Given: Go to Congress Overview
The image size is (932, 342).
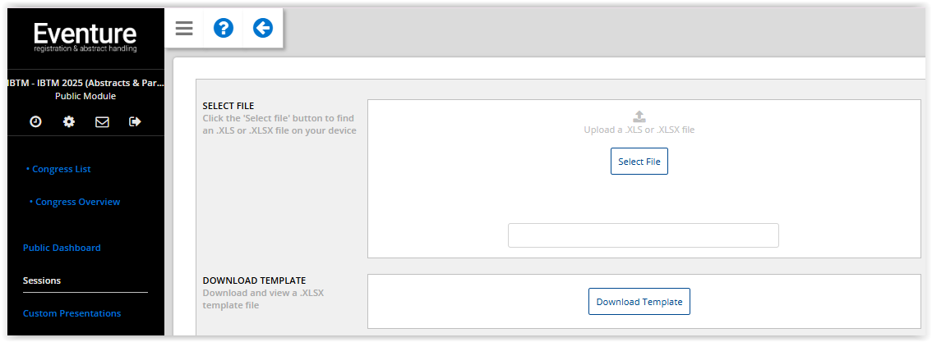Looking at the screenshot, I should [77, 202].
